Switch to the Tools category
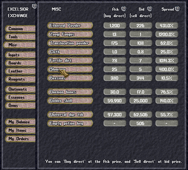The height and width of the screenshot is (170, 188). (x=20, y=37)
